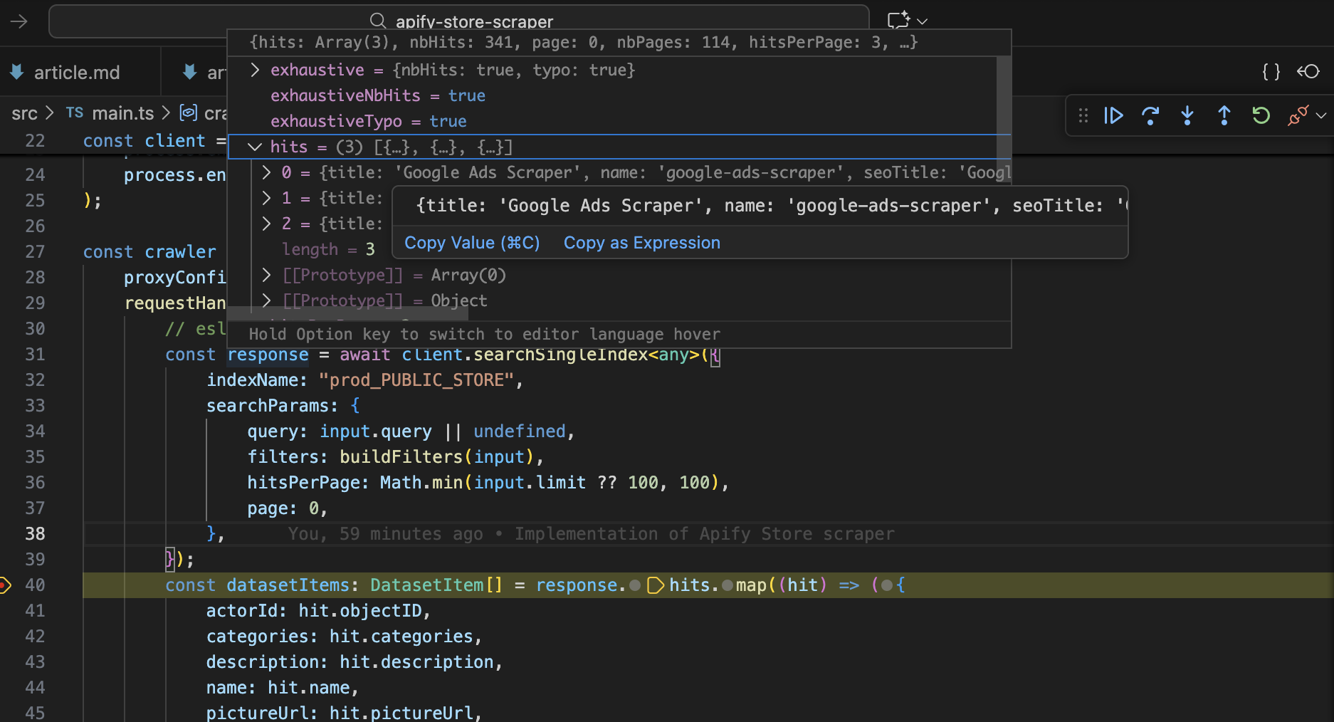The image size is (1334, 722).
Task: Click inline breakpoint dot after response.
Action: tap(635, 585)
